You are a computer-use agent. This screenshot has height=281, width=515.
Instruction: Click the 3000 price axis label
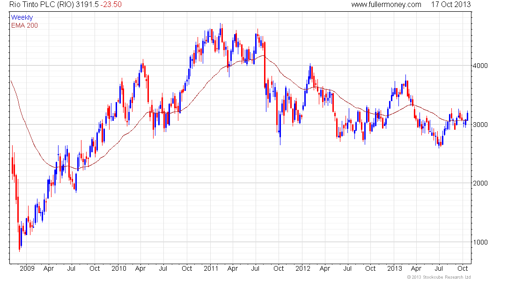[x=480, y=125]
